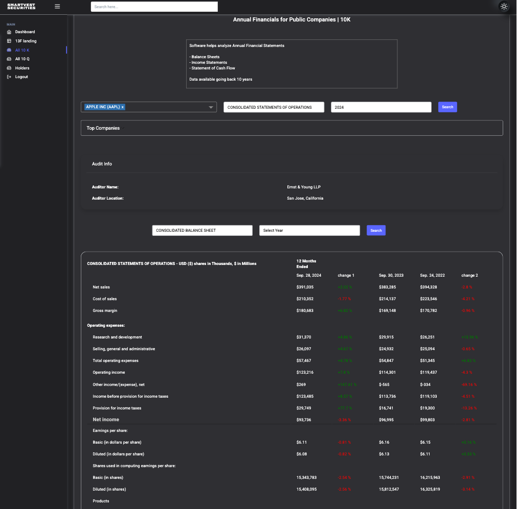Click Other income/(expense), net value $269

tap(301, 385)
